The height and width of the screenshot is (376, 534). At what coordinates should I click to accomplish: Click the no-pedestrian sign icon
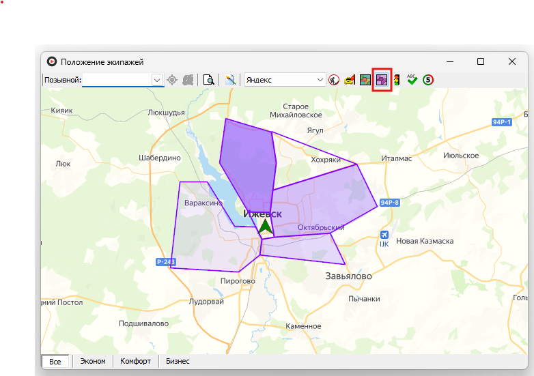coord(334,80)
